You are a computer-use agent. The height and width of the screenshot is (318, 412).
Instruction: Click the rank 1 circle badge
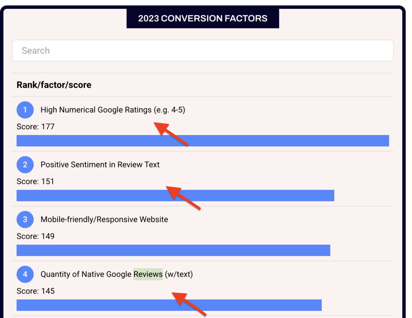click(x=25, y=110)
